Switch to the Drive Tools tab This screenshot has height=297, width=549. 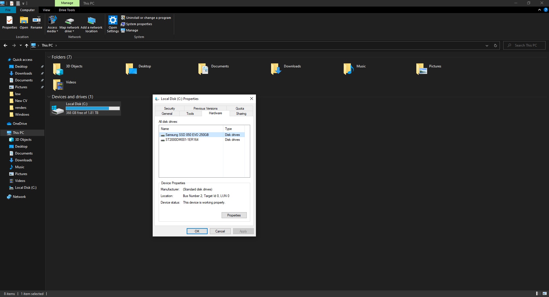[67, 10]
